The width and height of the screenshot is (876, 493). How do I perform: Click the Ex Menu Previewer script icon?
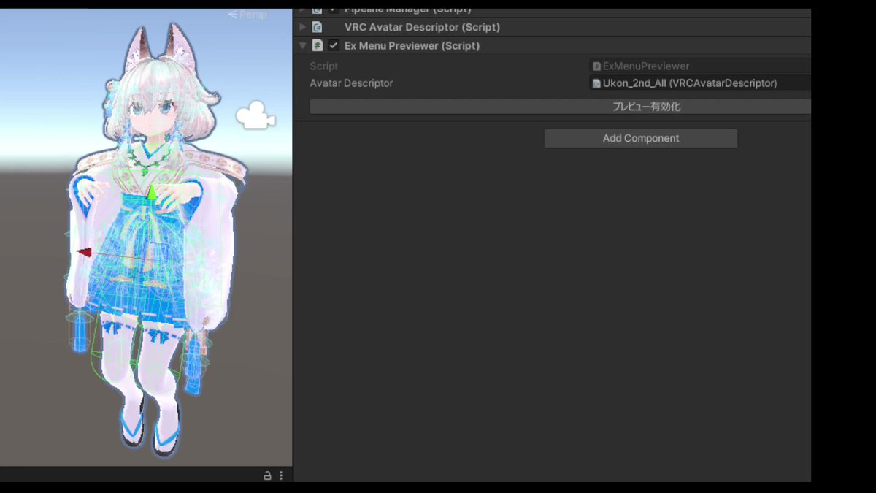(x=318, y=45)
